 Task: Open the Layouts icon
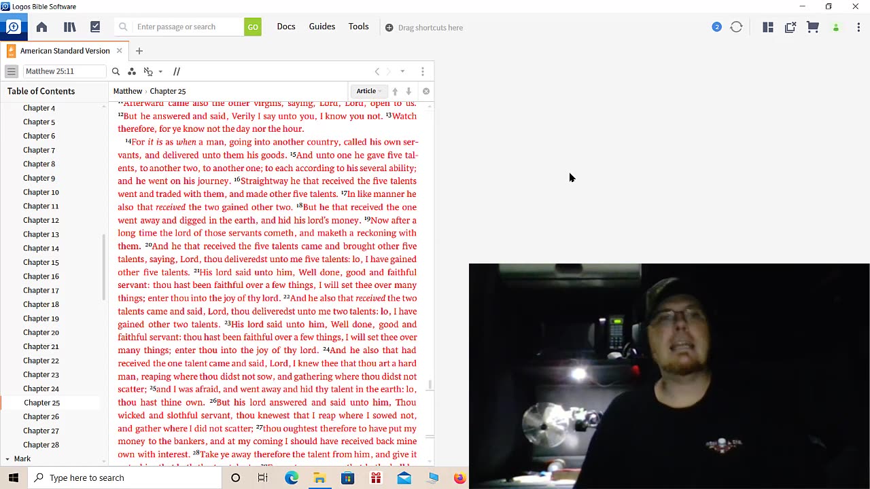(768, 27)
